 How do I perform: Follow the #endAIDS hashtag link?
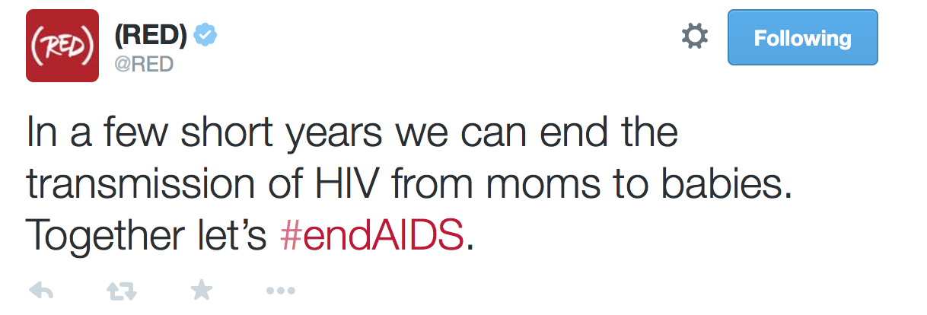click(372, 237)
